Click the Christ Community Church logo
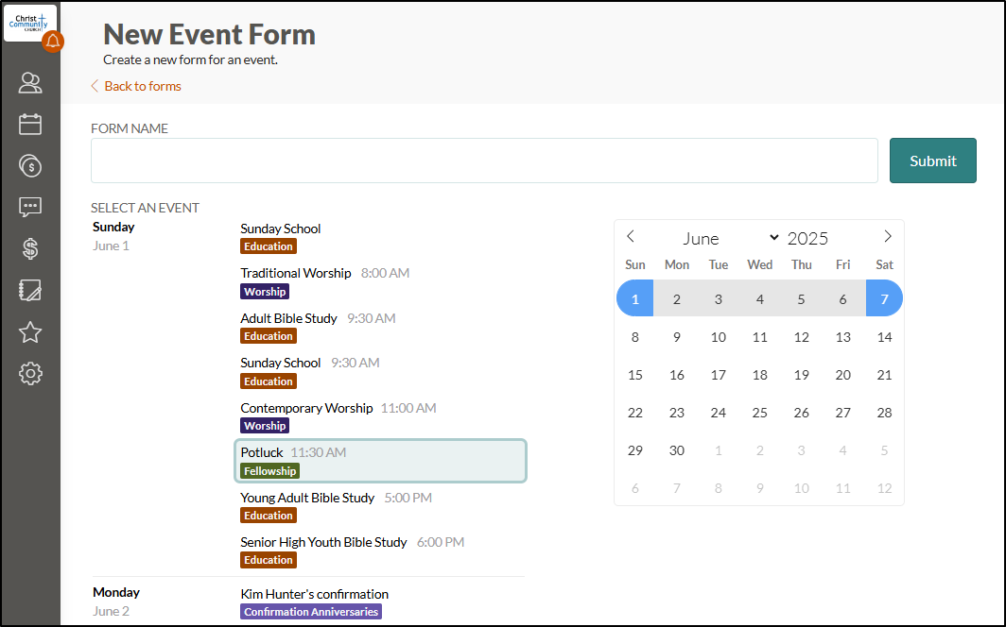 [27, 21]
